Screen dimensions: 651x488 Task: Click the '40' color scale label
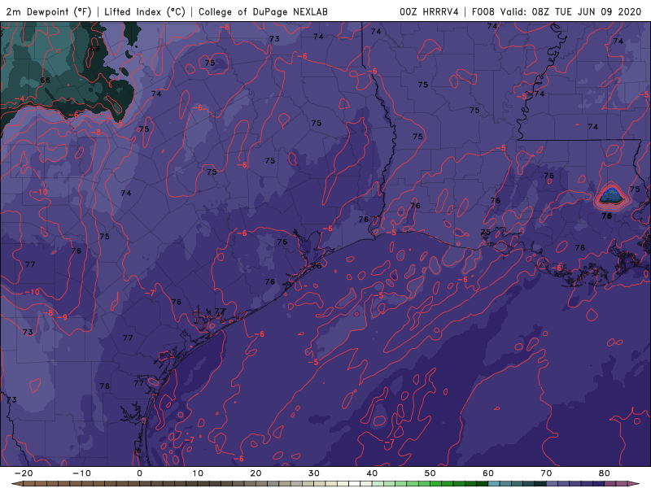tap(372, 473)
